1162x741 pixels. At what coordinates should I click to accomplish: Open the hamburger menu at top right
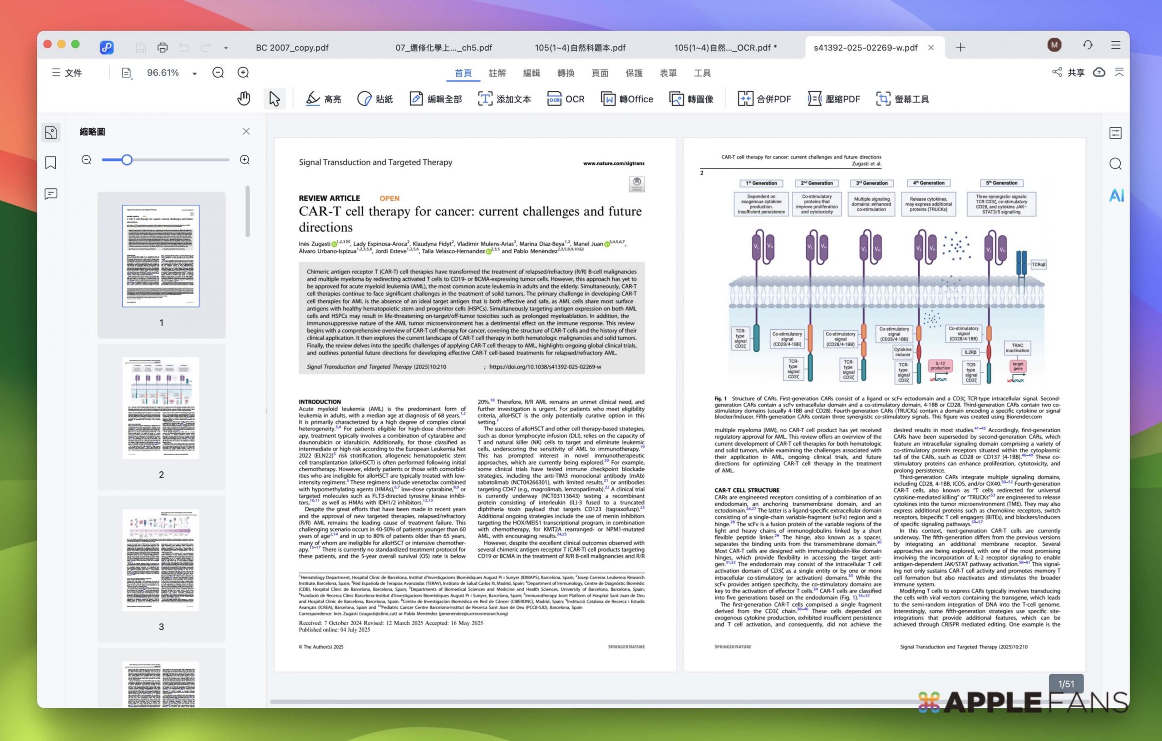[1115, 45]
